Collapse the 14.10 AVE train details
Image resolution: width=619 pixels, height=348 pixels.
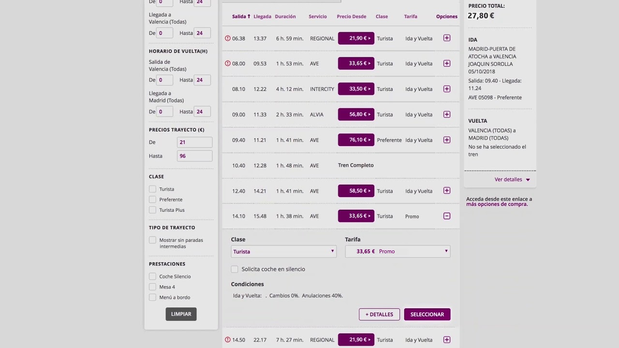(447, 216)
